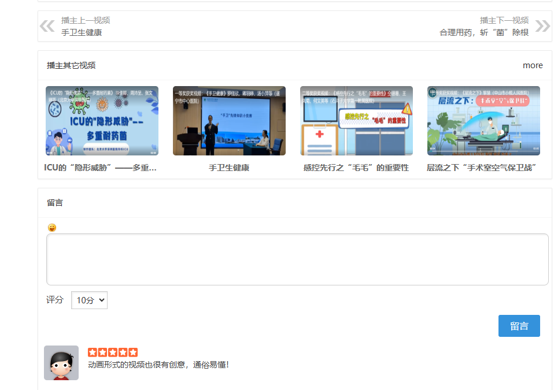Open the 层流之下 operating room video thumbnail
Viewport: 554px width, 390px height.
pyautogui.click(x=483, y=121)
